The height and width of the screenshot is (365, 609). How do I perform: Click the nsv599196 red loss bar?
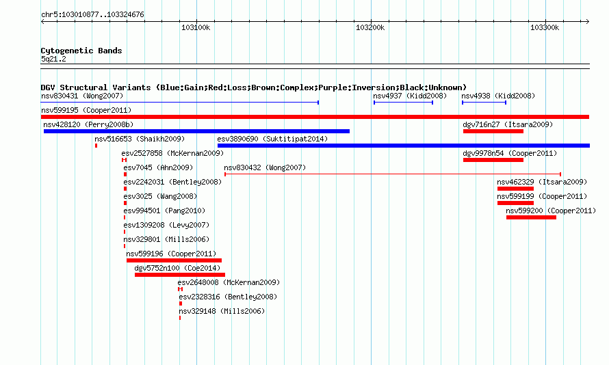click(174, 260)
